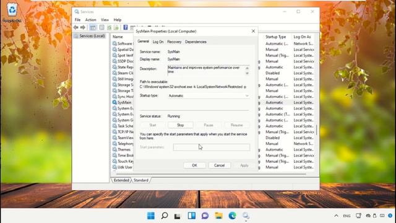Image resolution: width=396 pixels, height=223 pixels.
Task: Open the Help menu
Action: (118, 20)
